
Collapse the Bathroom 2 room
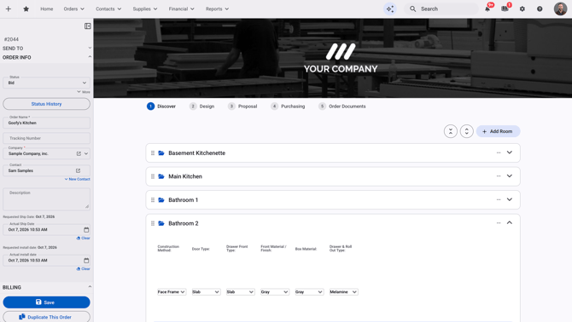point(510,222)
